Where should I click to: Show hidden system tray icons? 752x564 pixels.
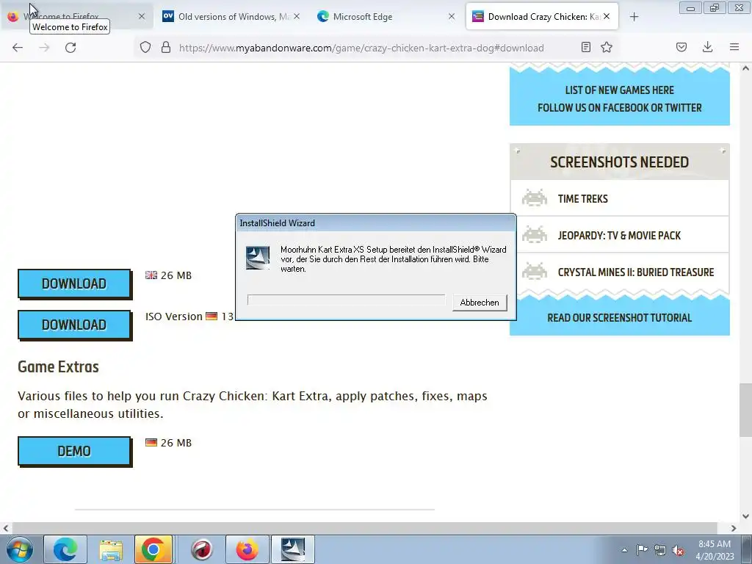point(624,550)
